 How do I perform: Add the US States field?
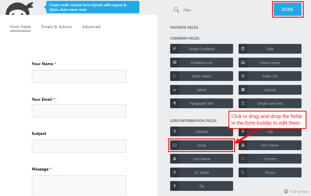(201, 172)
